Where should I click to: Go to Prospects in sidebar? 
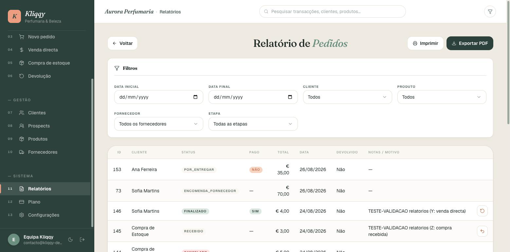[45, 126]
